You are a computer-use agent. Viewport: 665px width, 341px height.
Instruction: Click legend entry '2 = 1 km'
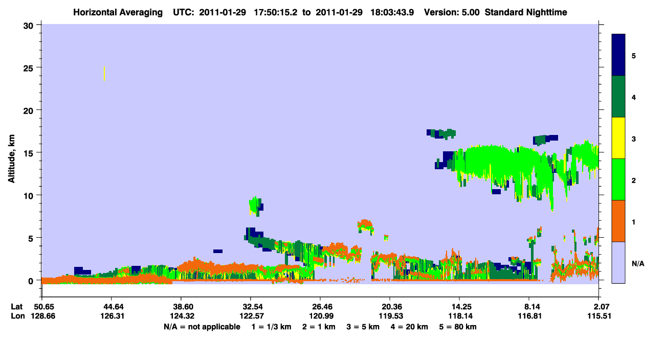pos(319,327)
